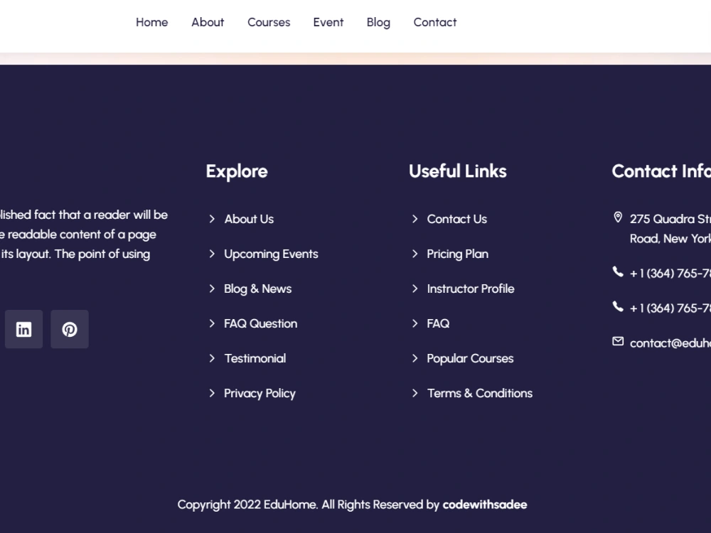Open the Event nav menu item

point(328,22)
